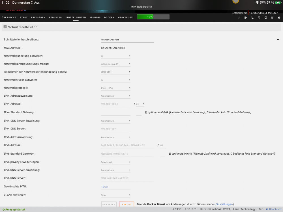Image resolution: width=283 pixels, height=212 pixels.
Task: Click the monitor info icon in header
Action: coord(266,18)
